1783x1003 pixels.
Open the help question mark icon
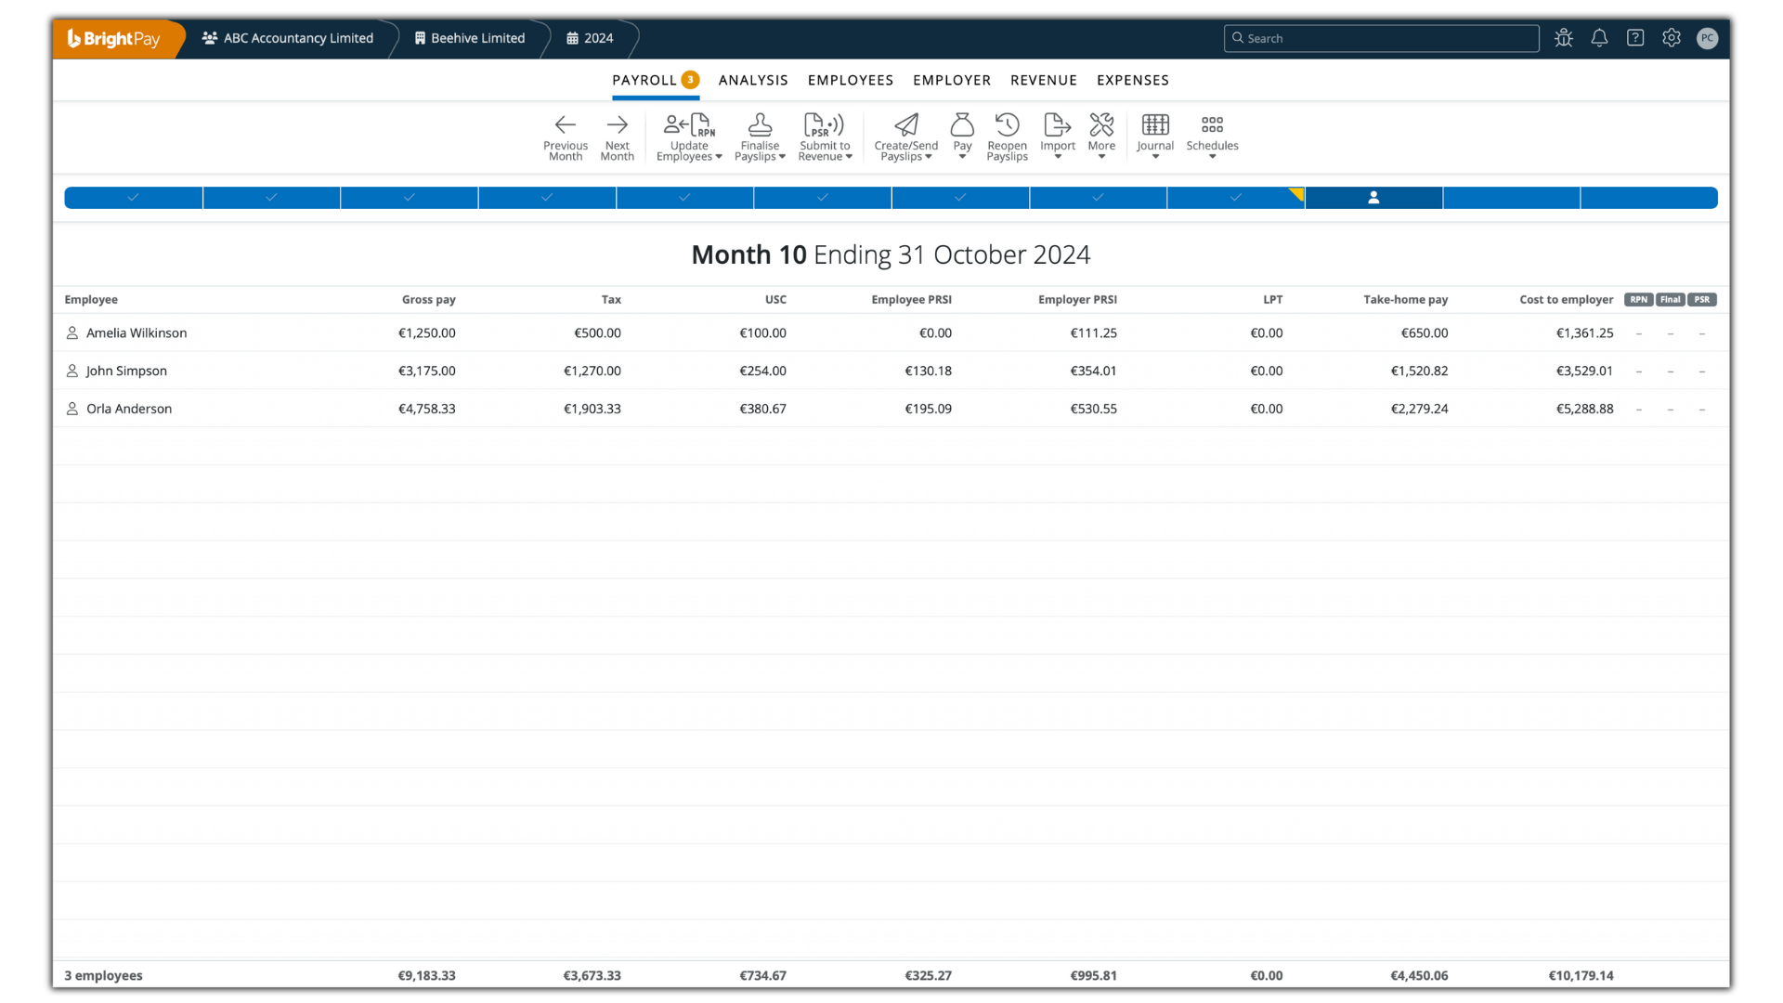point(1635,38)
